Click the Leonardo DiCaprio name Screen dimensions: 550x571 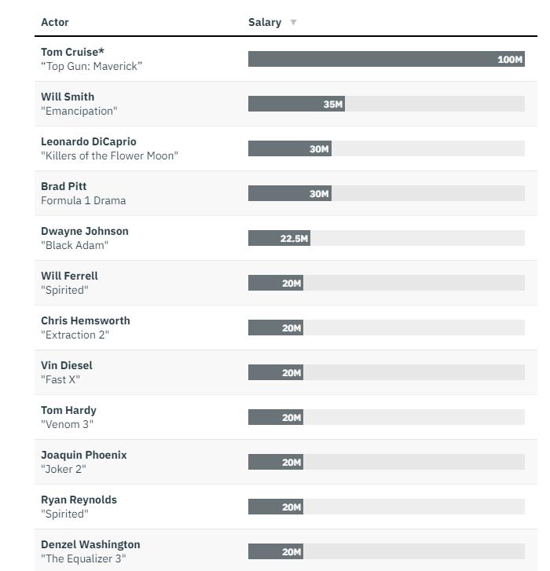(x=89, y=141)
